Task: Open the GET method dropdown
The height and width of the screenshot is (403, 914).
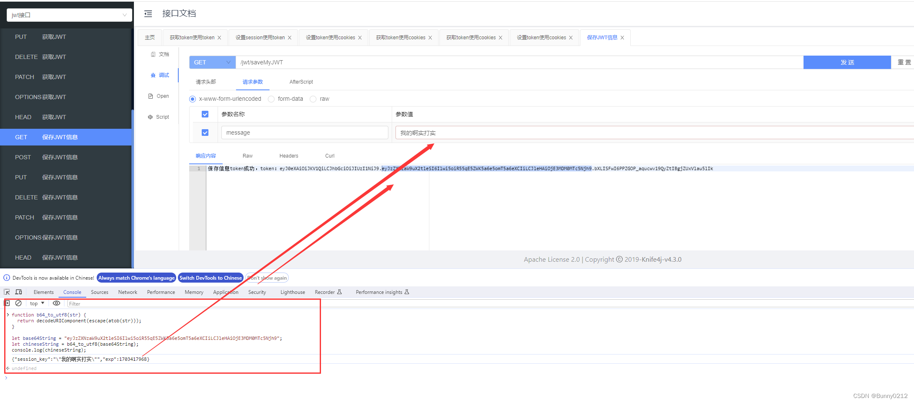Action: [x=213, y=62]
